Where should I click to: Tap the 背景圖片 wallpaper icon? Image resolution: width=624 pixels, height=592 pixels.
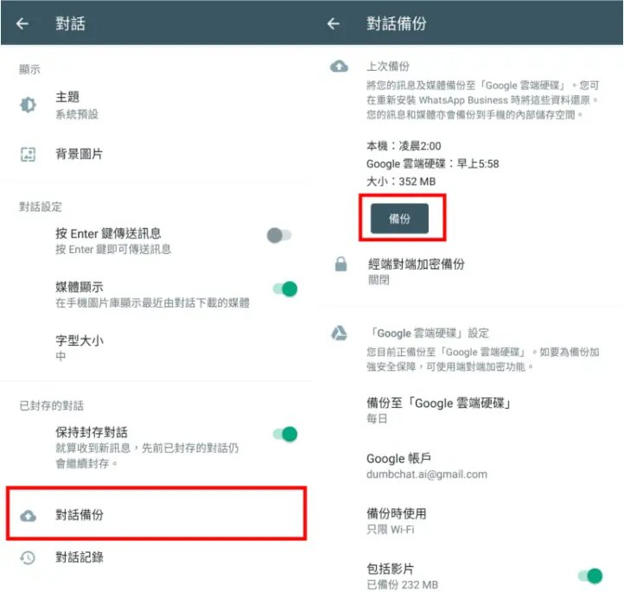point(28,155)
